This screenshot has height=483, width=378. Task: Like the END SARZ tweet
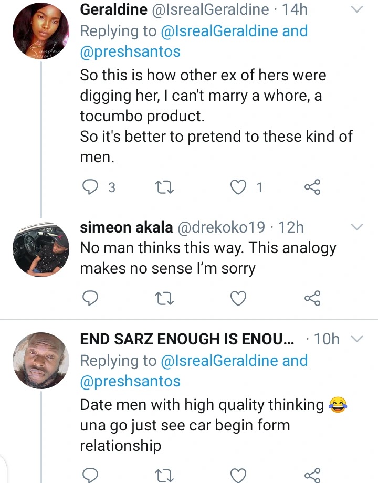coord(239,476)
